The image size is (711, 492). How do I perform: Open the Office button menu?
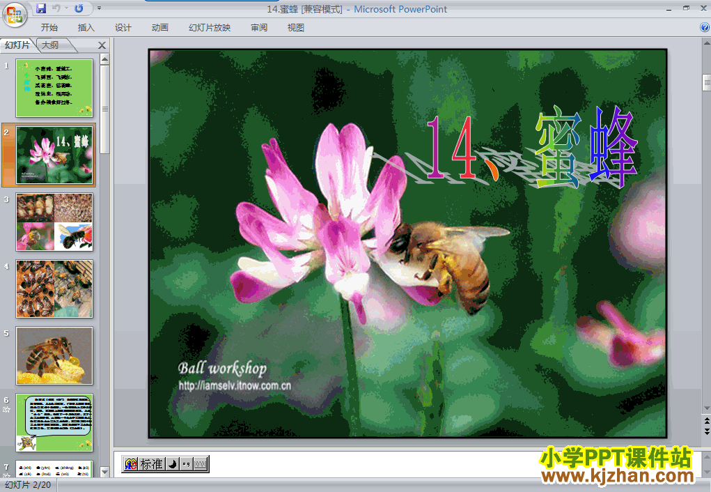(x=15, y=15)
